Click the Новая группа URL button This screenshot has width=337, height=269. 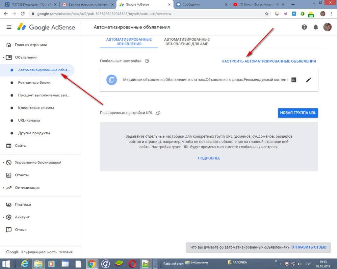298,113
